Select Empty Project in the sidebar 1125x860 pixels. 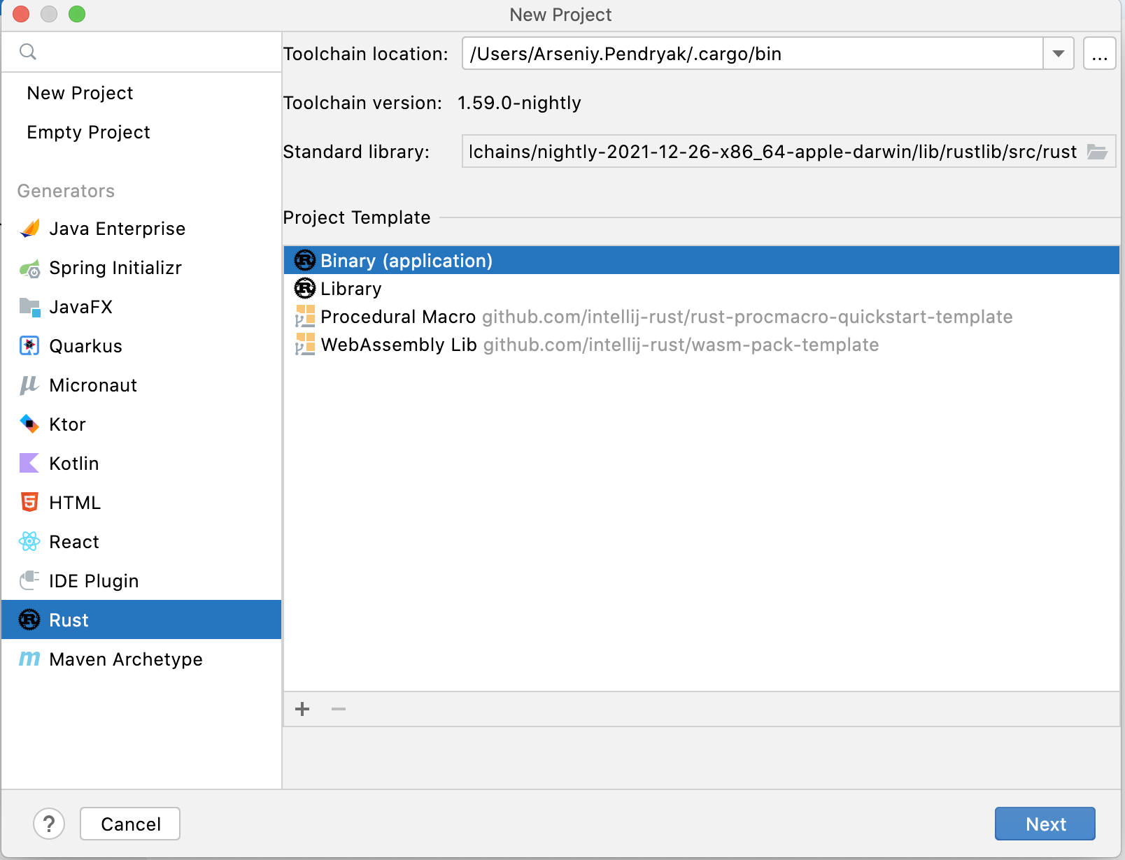tap(141, 132)
